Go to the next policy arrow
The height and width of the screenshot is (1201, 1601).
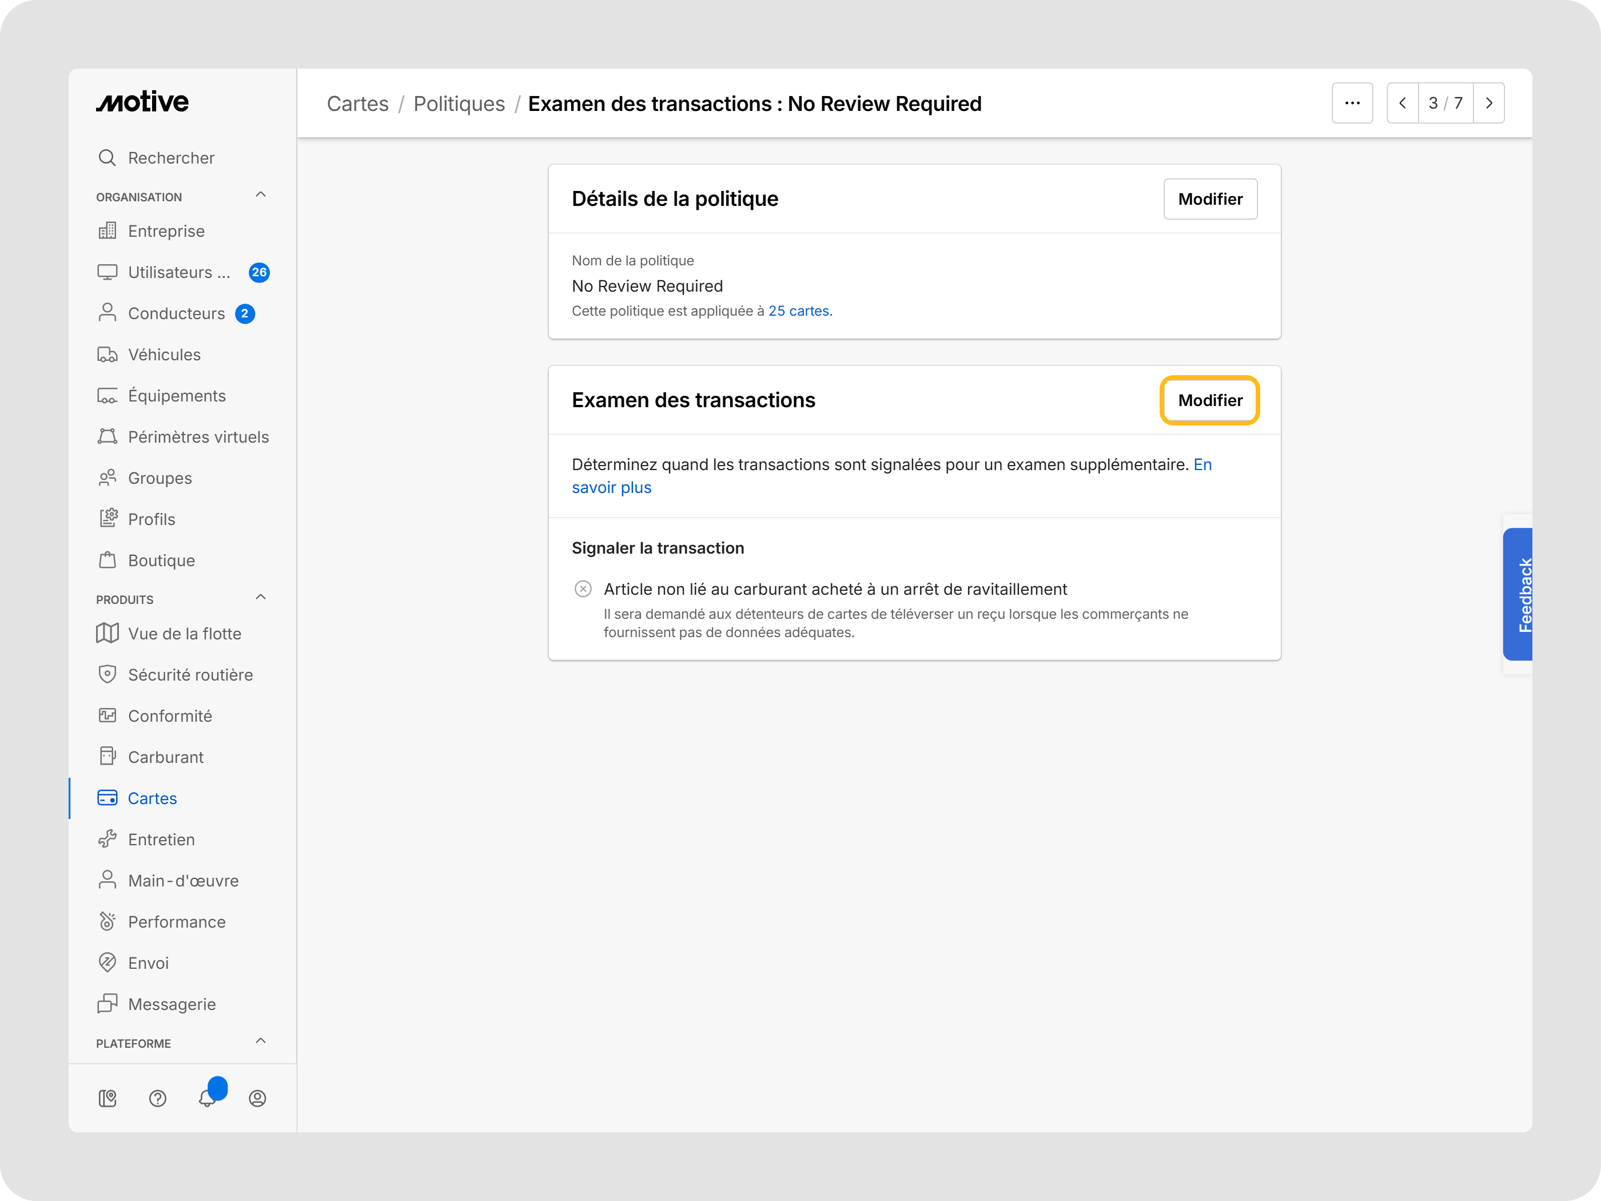(1489, 104)
